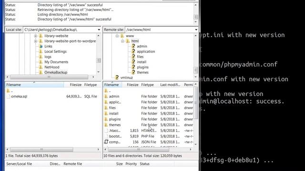Image resolution: width=305 pixels, height=171 pixels.
Task: Expand the library-website-port-to-wordpress folder node
Action: coord(36,41)
